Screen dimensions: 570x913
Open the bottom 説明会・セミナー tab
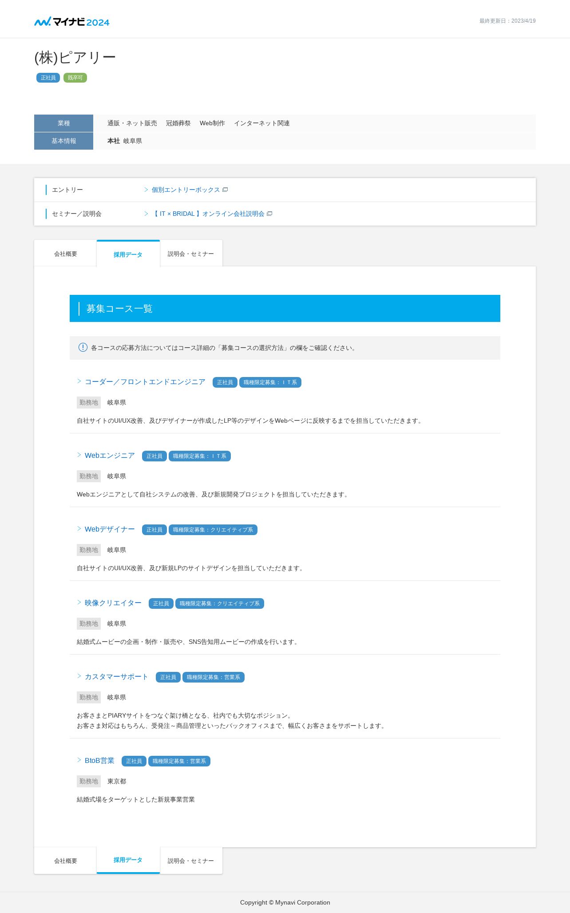pyautogui.click(x=191, y=861)
